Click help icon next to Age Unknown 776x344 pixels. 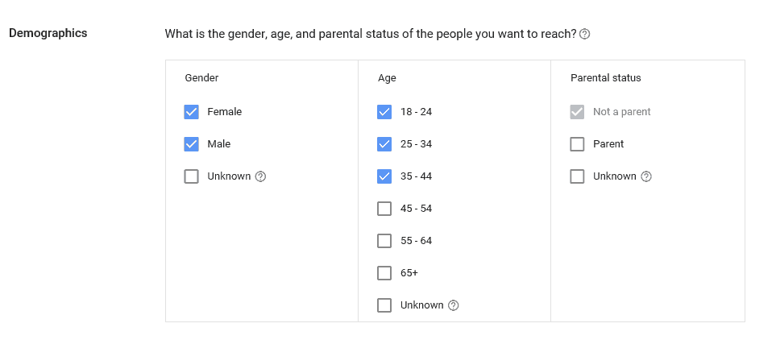click(x=454, y=305)
